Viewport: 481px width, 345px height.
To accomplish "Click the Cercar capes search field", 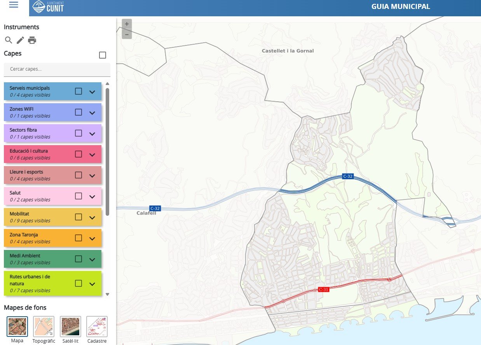I will pyautogui.click(x=57, y=69).
